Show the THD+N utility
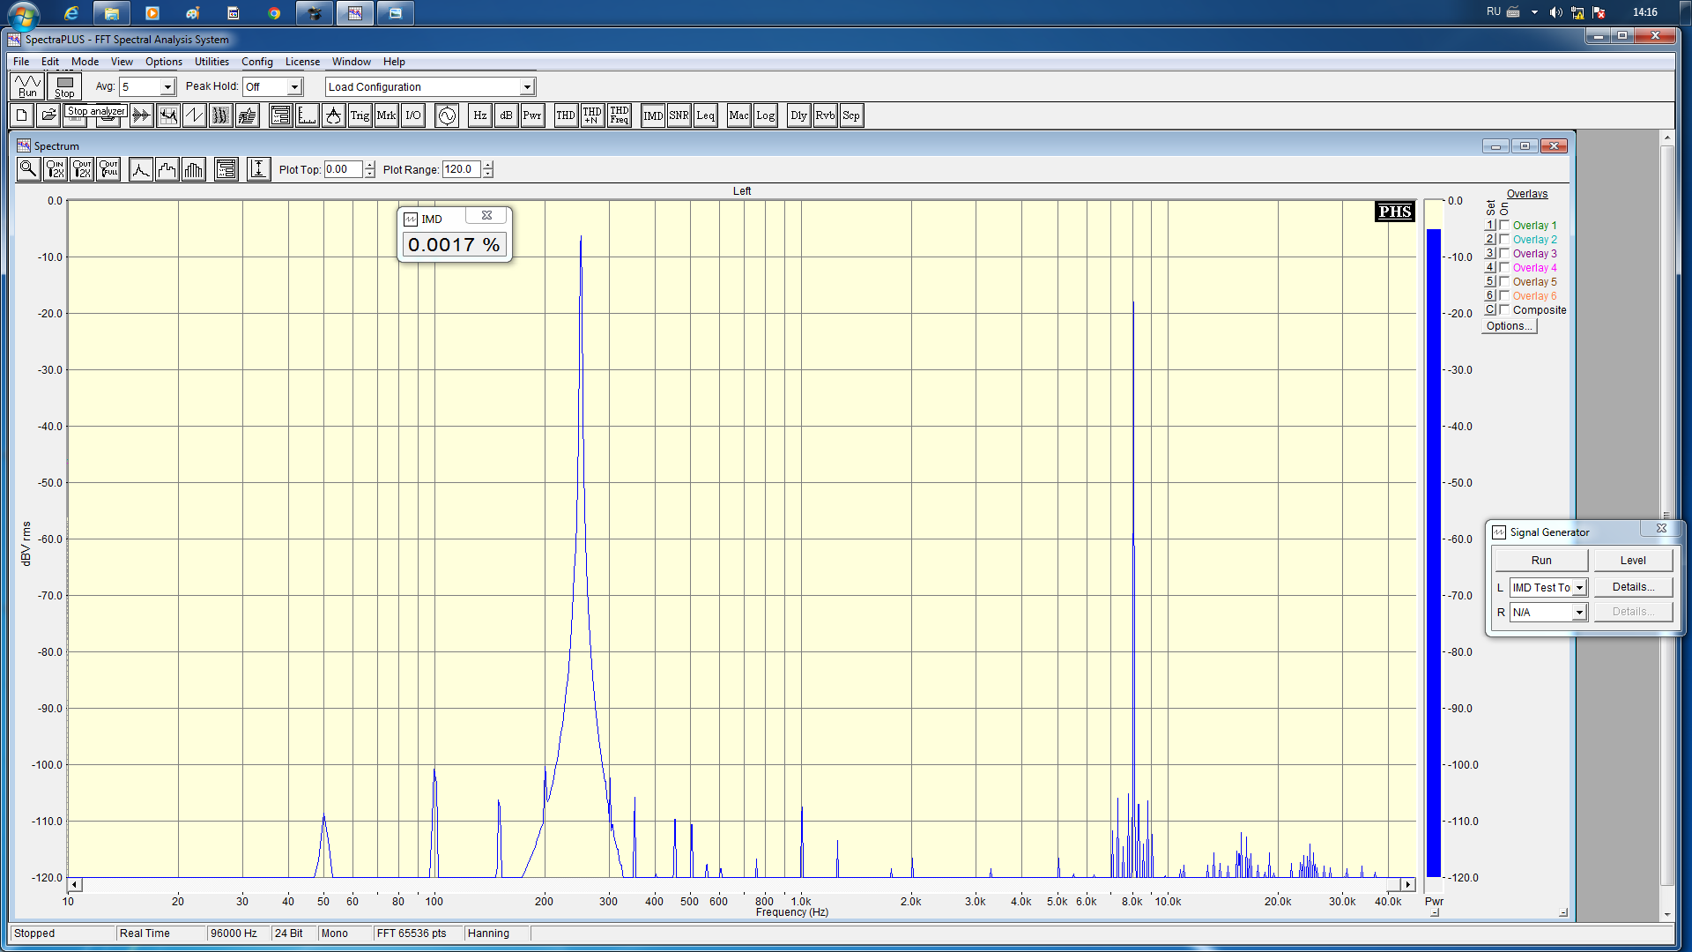1692x952 pixels. (x=592, y=115)
